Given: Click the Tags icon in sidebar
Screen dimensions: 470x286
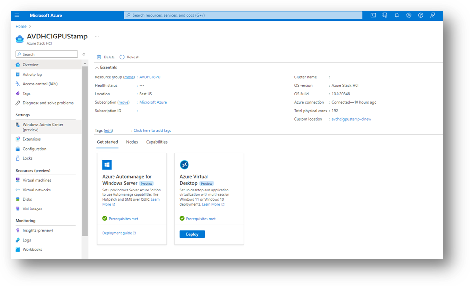Looking at the screenshot, I should click(18, 94).
